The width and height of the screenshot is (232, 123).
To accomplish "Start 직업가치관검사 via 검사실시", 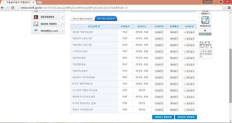I will click(x=189, y=71).
